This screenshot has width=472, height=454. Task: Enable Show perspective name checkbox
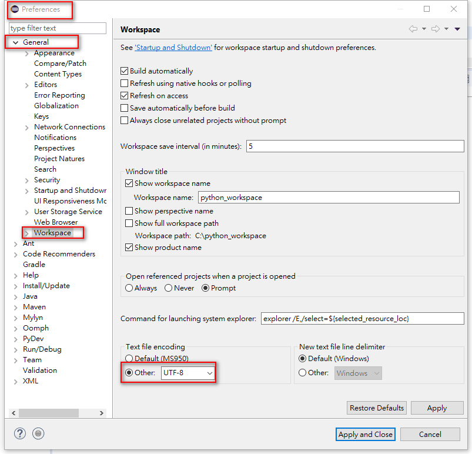129,211
